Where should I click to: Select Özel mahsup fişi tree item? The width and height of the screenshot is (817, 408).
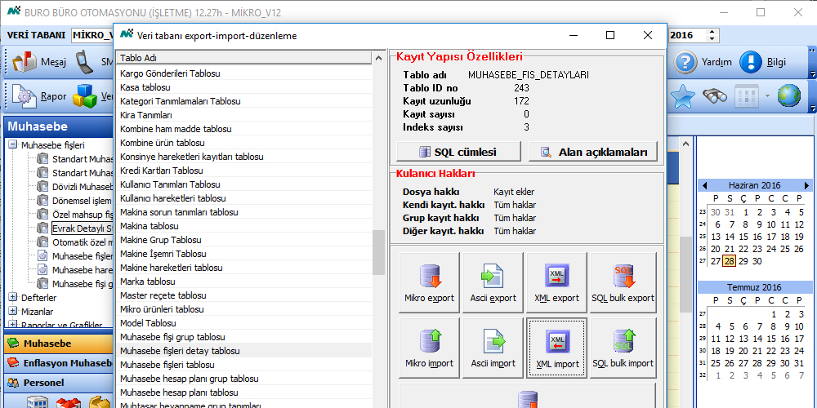click(x=83, y=215)
